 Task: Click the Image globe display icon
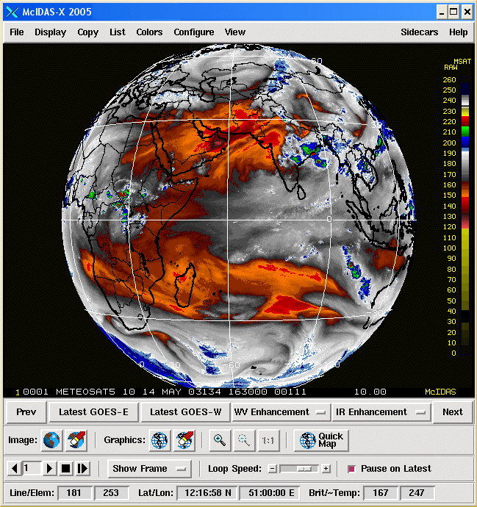click(51, 440)
